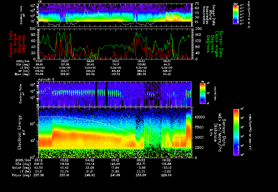Select SolLat value 17.84

tap(115, 168)
